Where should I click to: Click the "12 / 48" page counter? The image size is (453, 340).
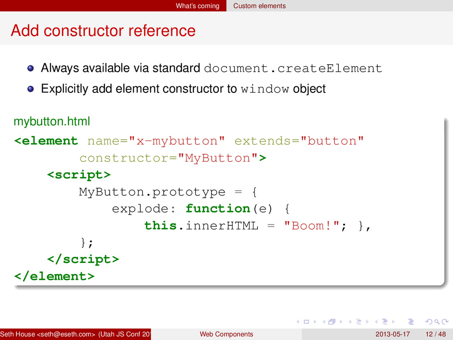pos(436,334)
